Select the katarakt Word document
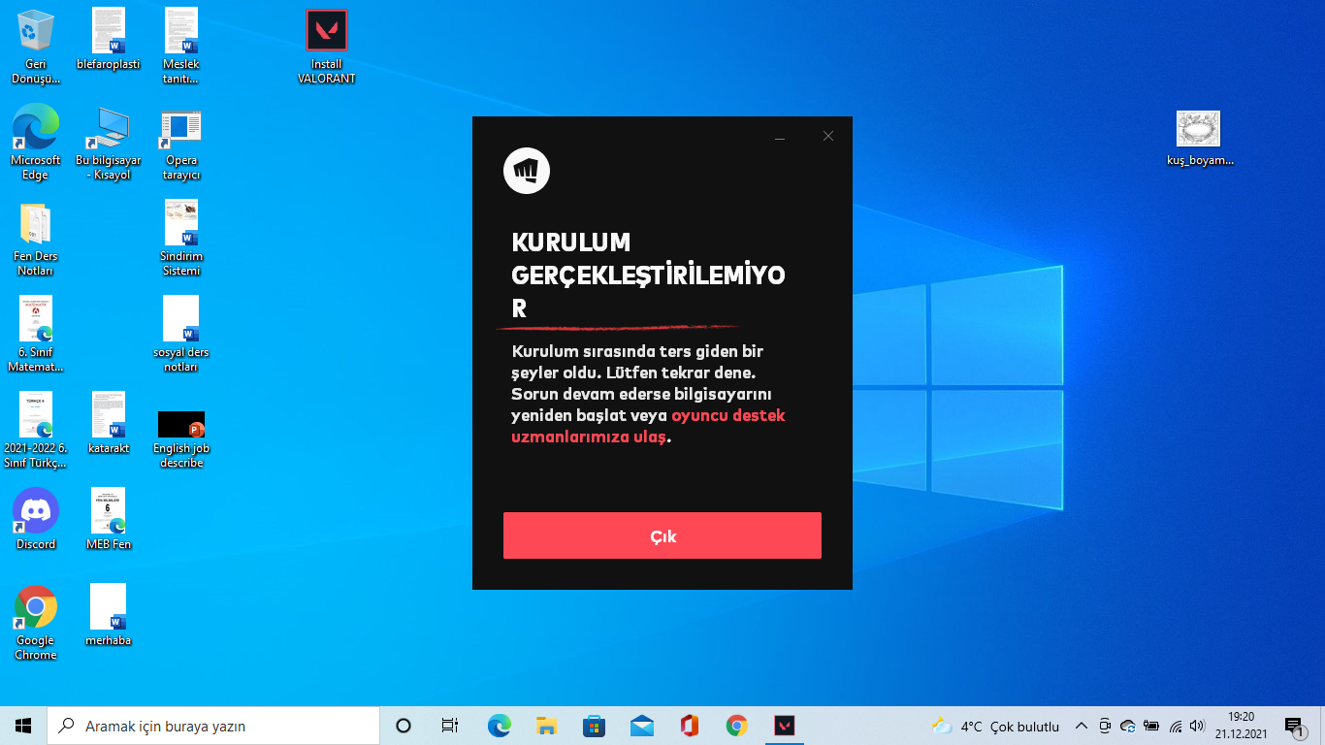Viewport: 1325px width, 745px height. point(109,423)
